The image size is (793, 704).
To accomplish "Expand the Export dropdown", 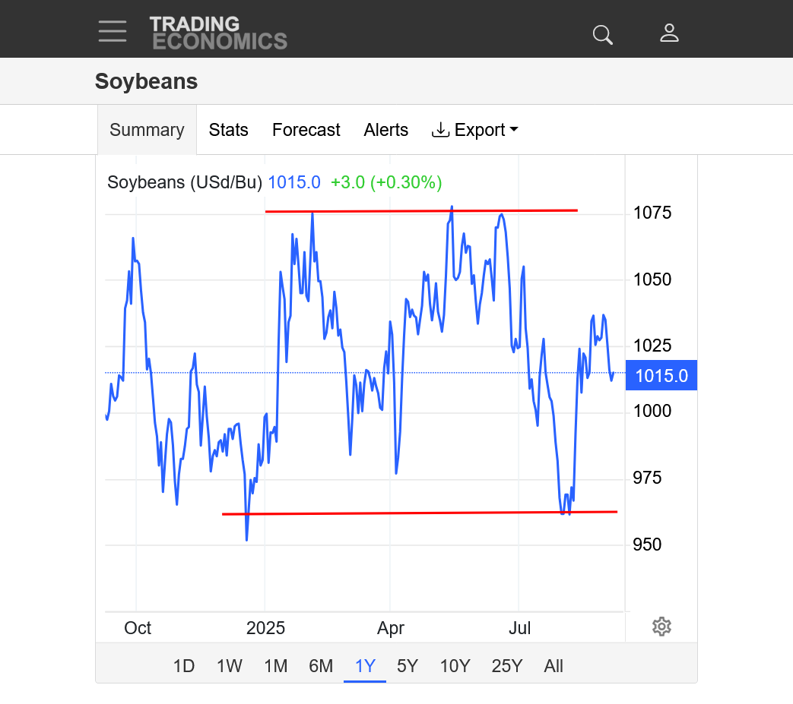I will (475, 130).
